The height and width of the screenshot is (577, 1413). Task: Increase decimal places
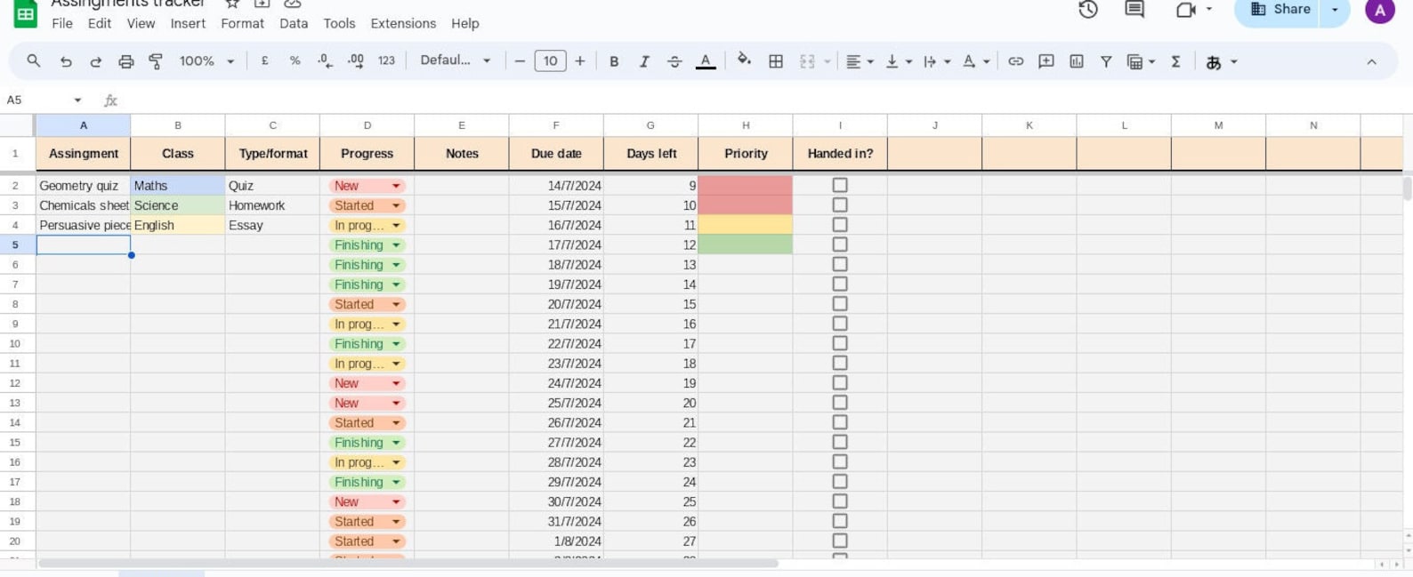tap(355, 61)
